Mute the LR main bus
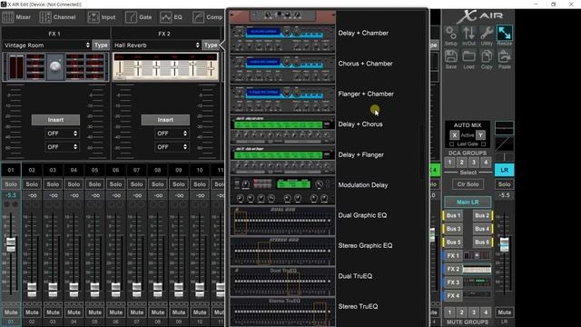 point(505,312)
